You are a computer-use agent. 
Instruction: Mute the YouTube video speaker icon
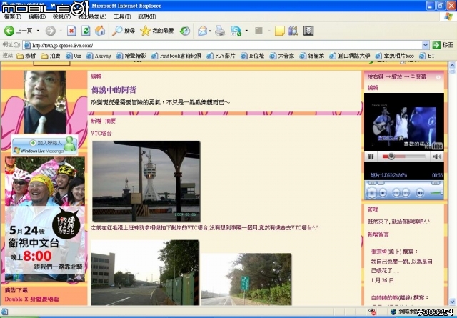click(437, 156)
